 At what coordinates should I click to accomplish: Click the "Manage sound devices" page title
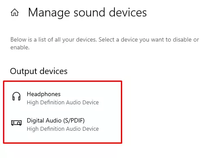(x=87, y=13)
